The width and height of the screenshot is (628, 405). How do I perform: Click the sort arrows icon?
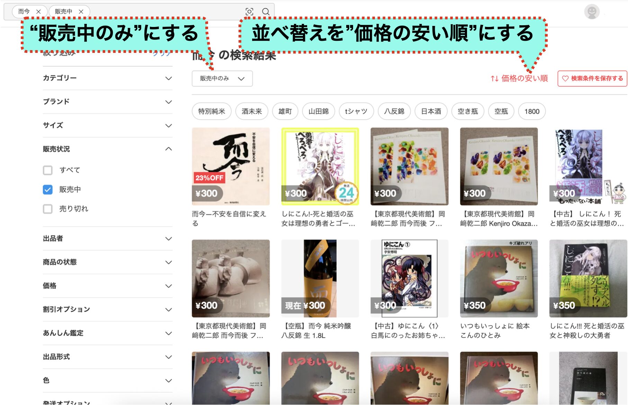coord(494,79)
